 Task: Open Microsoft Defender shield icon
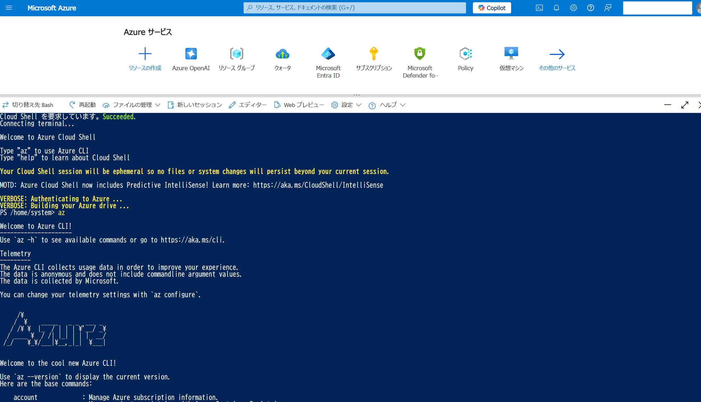tap(420, 54)
